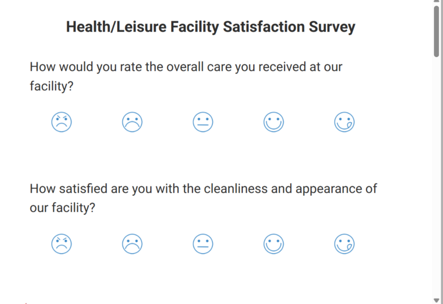Pick the neutral face for cleanliness rating
The height and width of the screenshot is (304, 443).
tap(203, 243)
